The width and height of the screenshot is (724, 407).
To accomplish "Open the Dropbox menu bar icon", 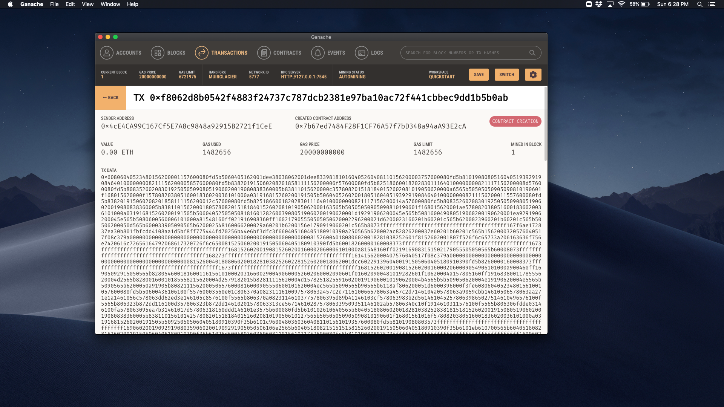I will pos(599,4).
